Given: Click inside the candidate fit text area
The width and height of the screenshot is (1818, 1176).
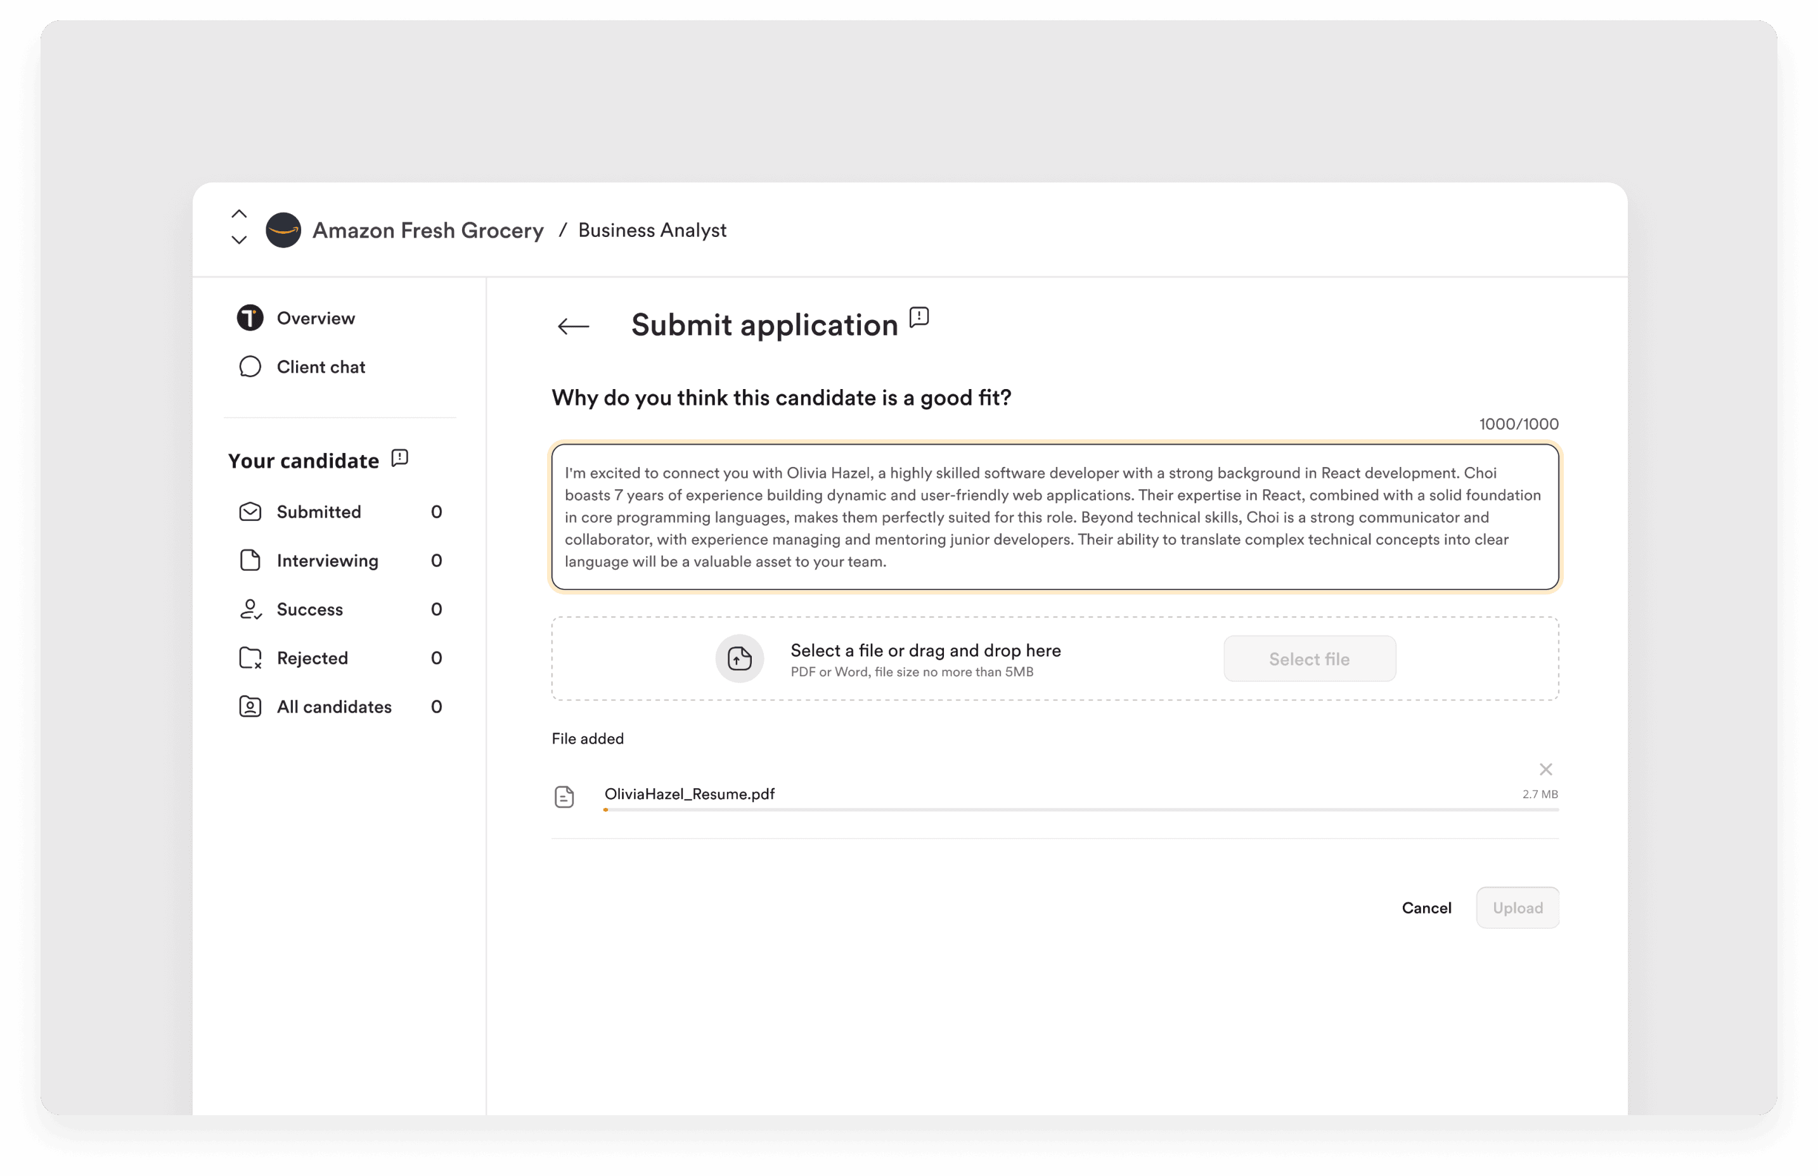Looking at the screenshot, I should click(1055, 517).
